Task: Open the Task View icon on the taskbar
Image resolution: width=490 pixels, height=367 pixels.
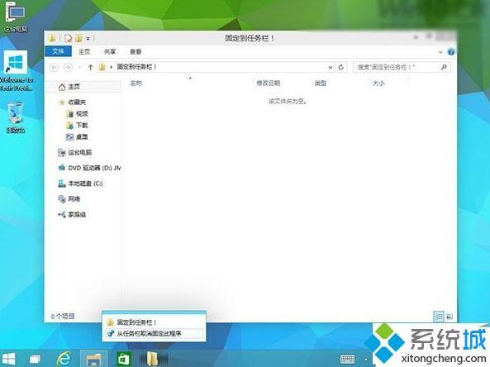Action: pos(35,360)
